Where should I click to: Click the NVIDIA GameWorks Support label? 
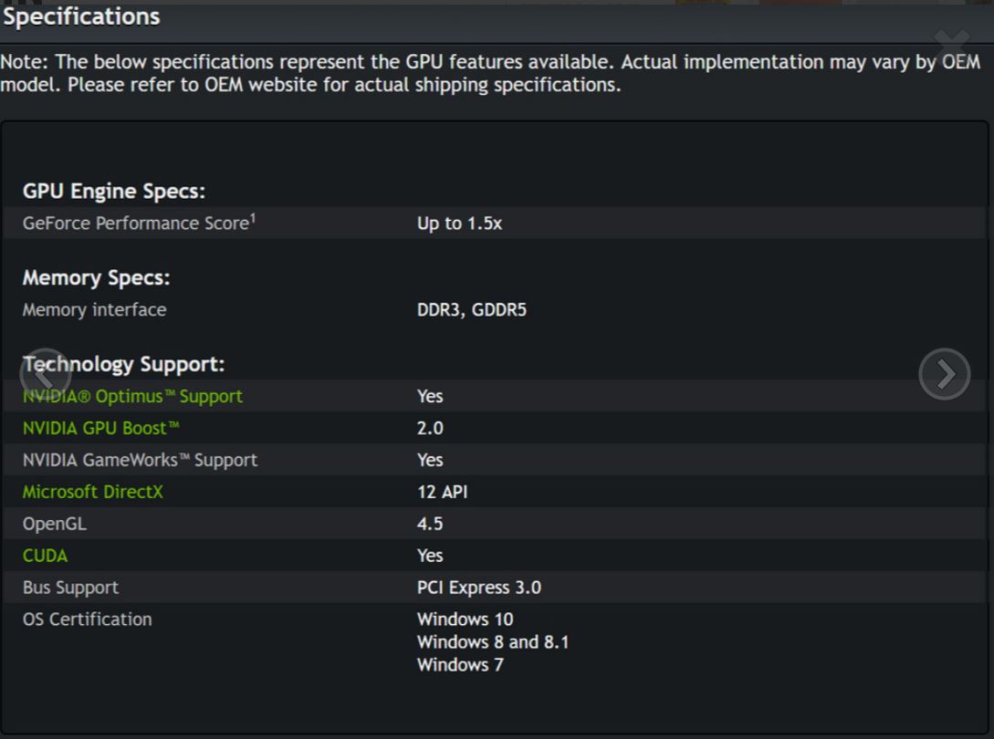click(140, 460)
